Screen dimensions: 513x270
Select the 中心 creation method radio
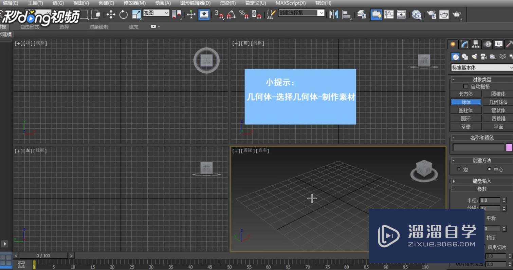(x=489, y=169)
